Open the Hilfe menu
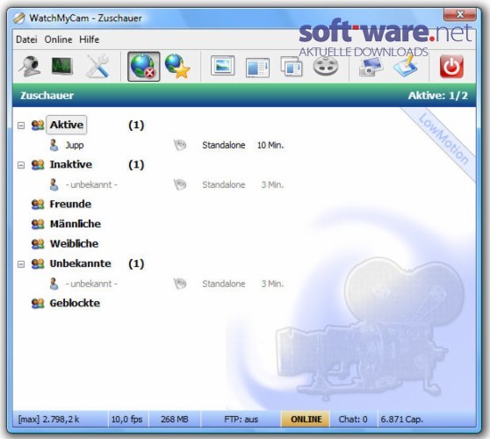490x439 pixels. 89,40
